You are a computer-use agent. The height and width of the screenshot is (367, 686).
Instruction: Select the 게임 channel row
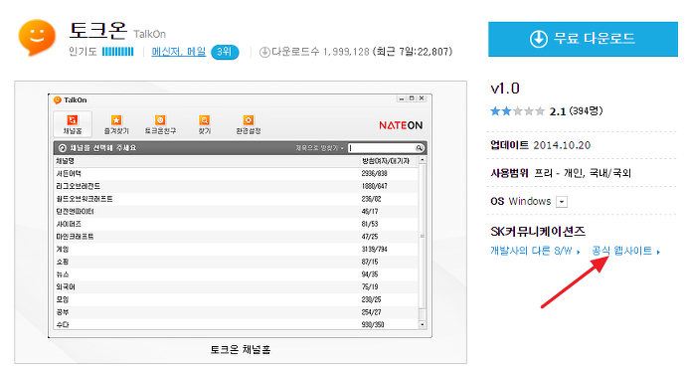point(236,250)
